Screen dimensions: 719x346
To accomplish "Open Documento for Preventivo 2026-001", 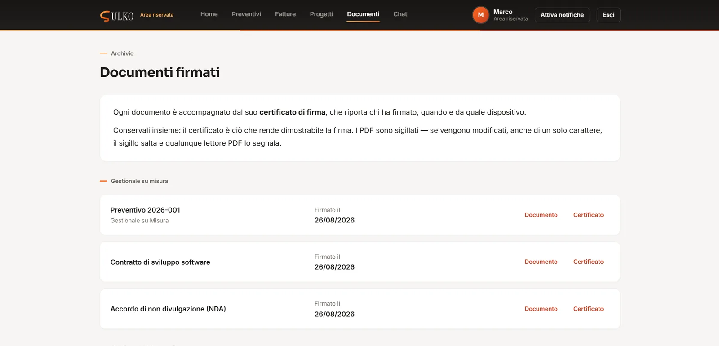I will tap(541, 215).
